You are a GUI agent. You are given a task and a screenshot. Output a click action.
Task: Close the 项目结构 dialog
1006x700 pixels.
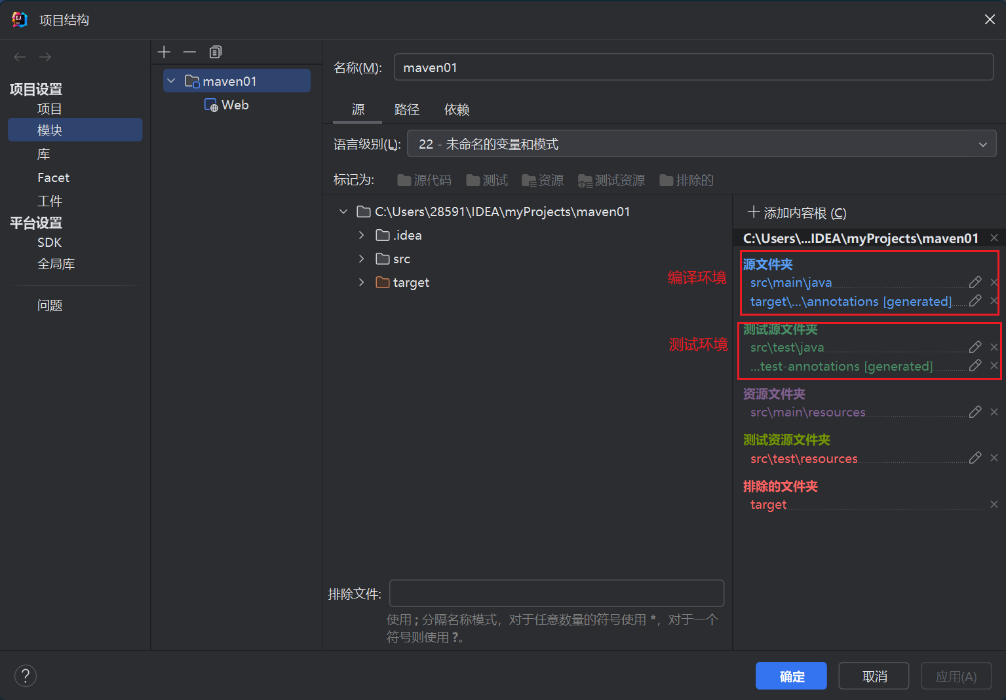990,20
